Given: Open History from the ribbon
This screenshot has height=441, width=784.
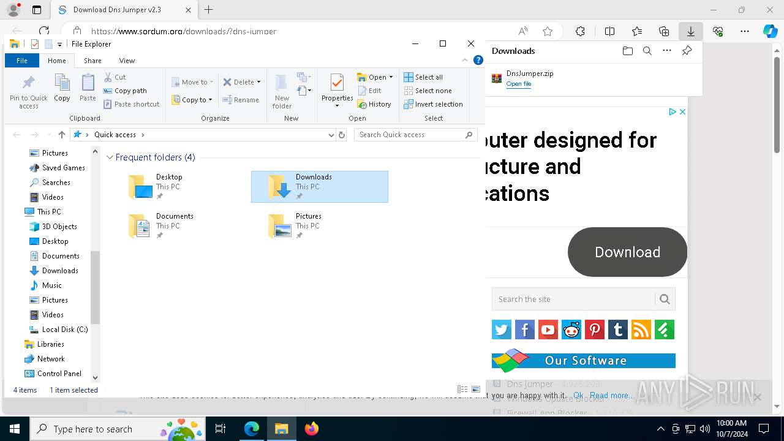Looking at the screenshot, I should pyautogui.click(x=374, y=104).
